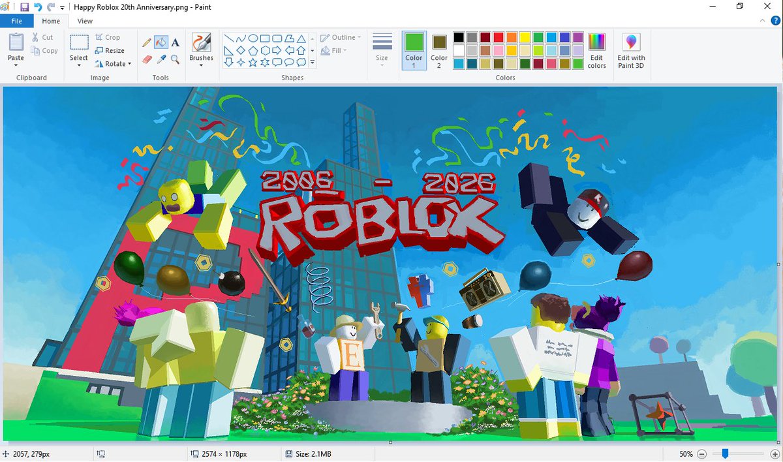Select the Pencil tool

pyautogui.click(x=147, y=43)
